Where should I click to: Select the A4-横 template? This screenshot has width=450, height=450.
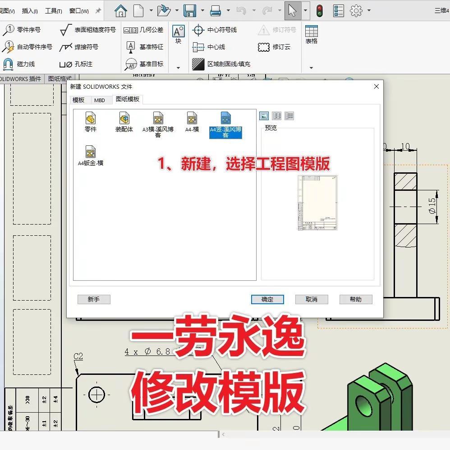[192, 122]
